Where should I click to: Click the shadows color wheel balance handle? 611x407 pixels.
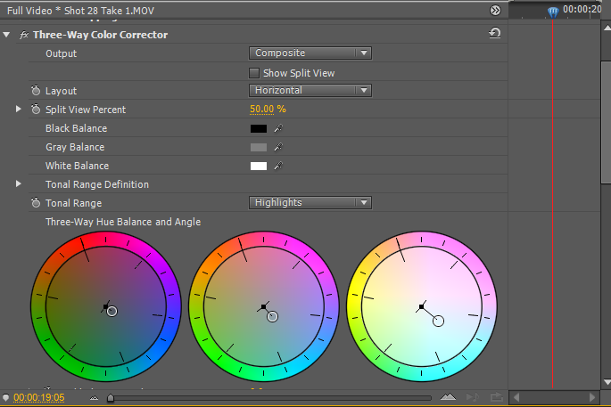click(111, 312)
